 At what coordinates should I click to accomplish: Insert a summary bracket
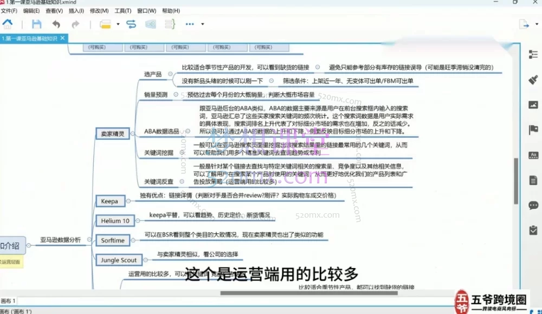170,24
